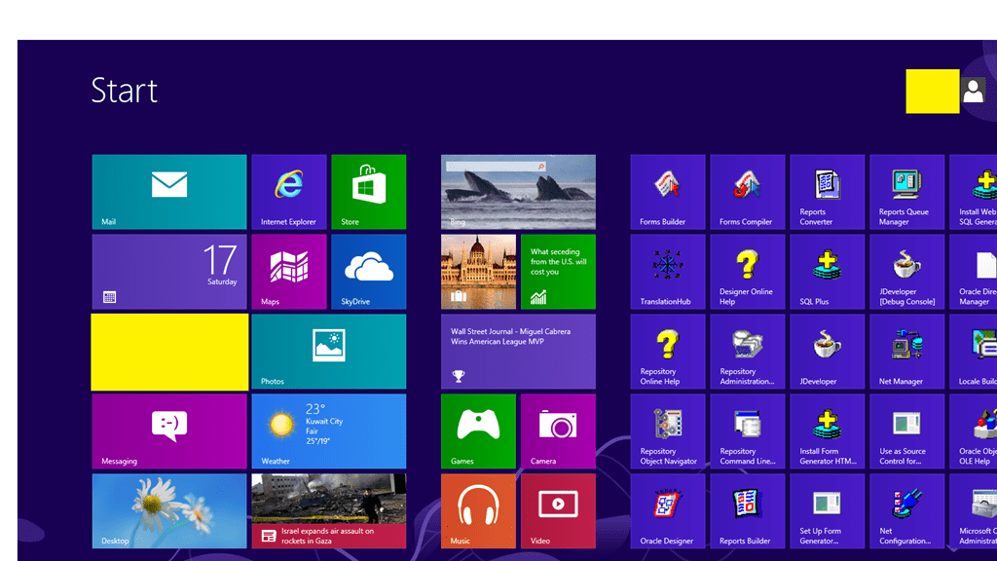This screenshot has height=561, width=997.
Task: Launch Internet Explorer tile
Action: tap(288, 192)
